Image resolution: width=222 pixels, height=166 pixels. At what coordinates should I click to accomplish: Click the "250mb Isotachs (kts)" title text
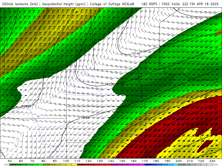point(20,4)
